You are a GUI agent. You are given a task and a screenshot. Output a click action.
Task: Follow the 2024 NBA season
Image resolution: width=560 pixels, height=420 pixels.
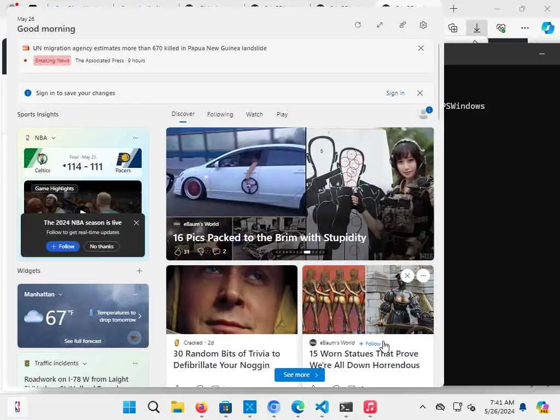(62, 247)
